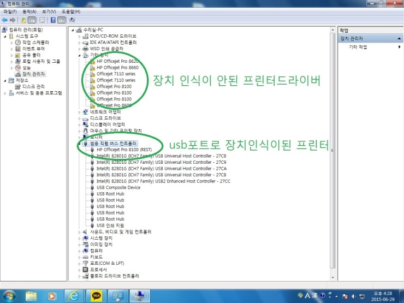404x303 pixels.
Task: Click the Up one level toolbar icon
Action: [23, 20]
